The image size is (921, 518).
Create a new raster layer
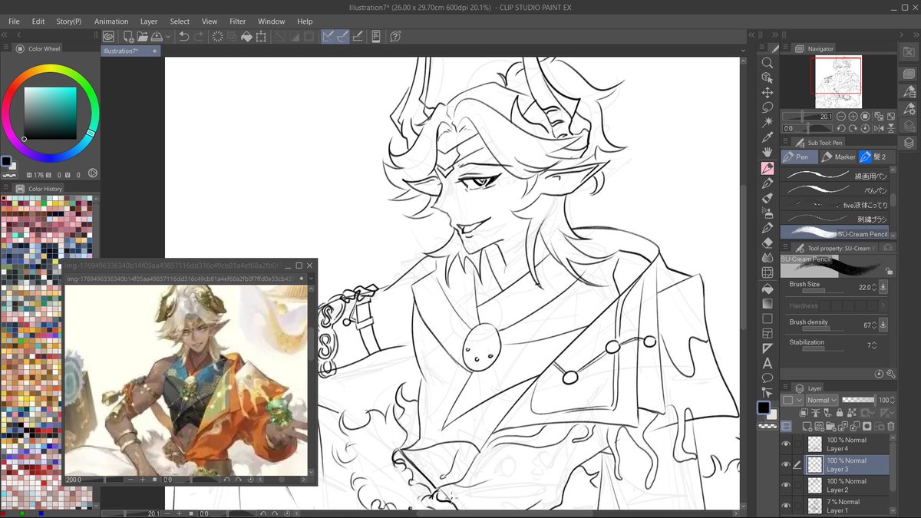point(807,426)
